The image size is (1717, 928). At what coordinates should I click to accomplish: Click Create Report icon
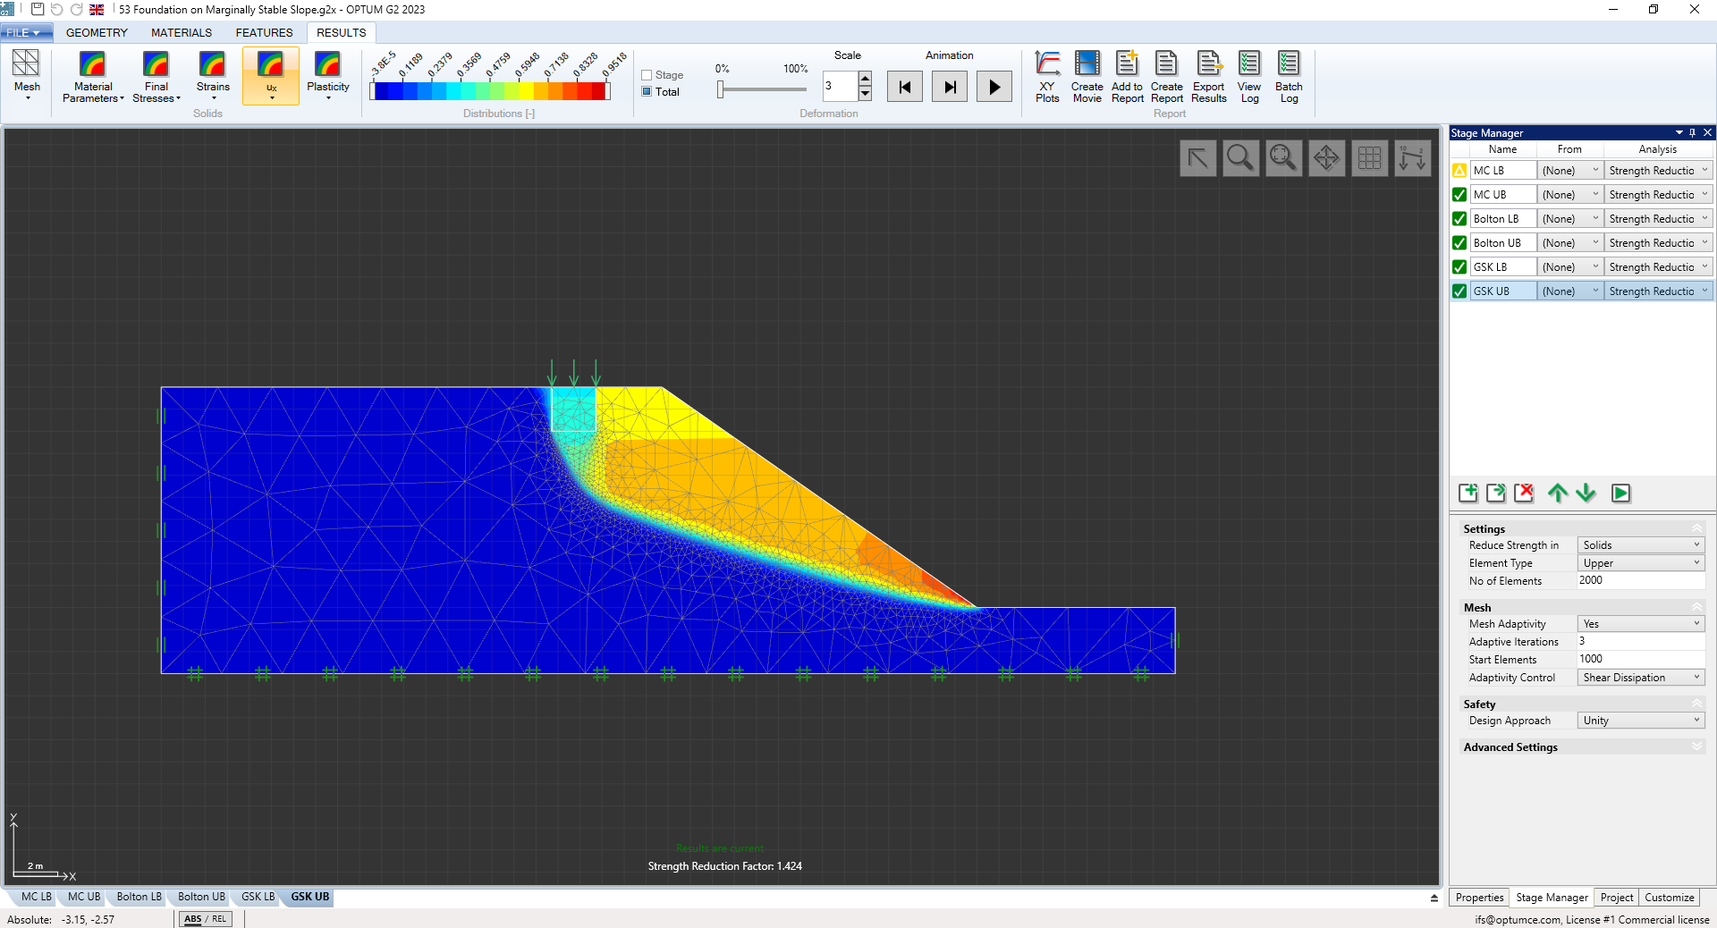point(1166,77)
